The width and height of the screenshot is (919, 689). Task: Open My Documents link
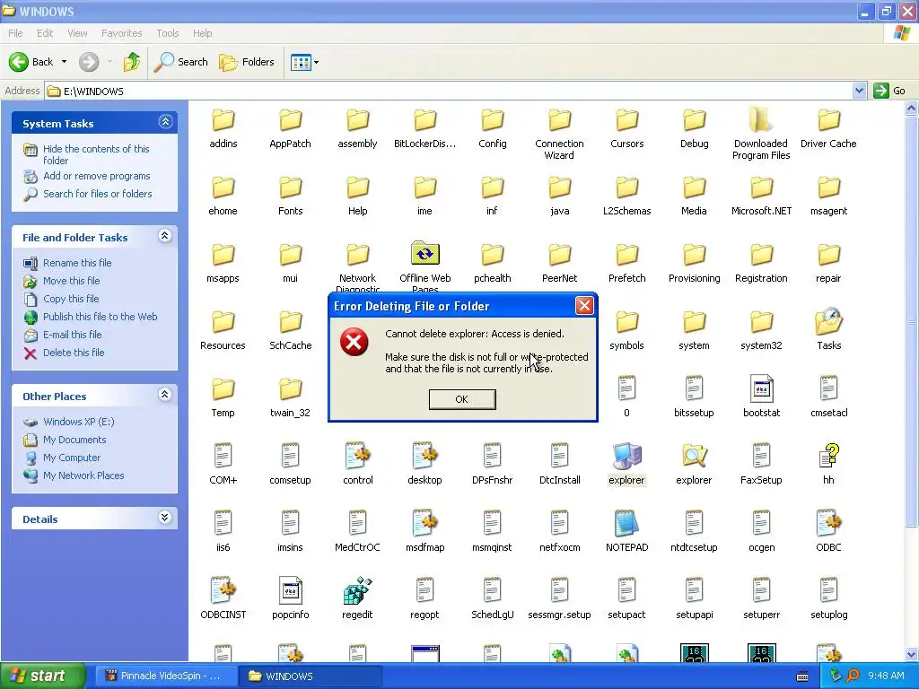(x=74, y=440)
